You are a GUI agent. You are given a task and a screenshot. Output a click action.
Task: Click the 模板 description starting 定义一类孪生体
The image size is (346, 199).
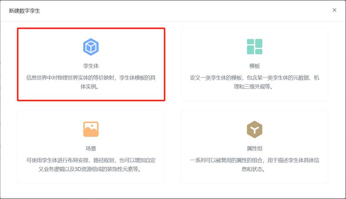[x=254, y=82]
